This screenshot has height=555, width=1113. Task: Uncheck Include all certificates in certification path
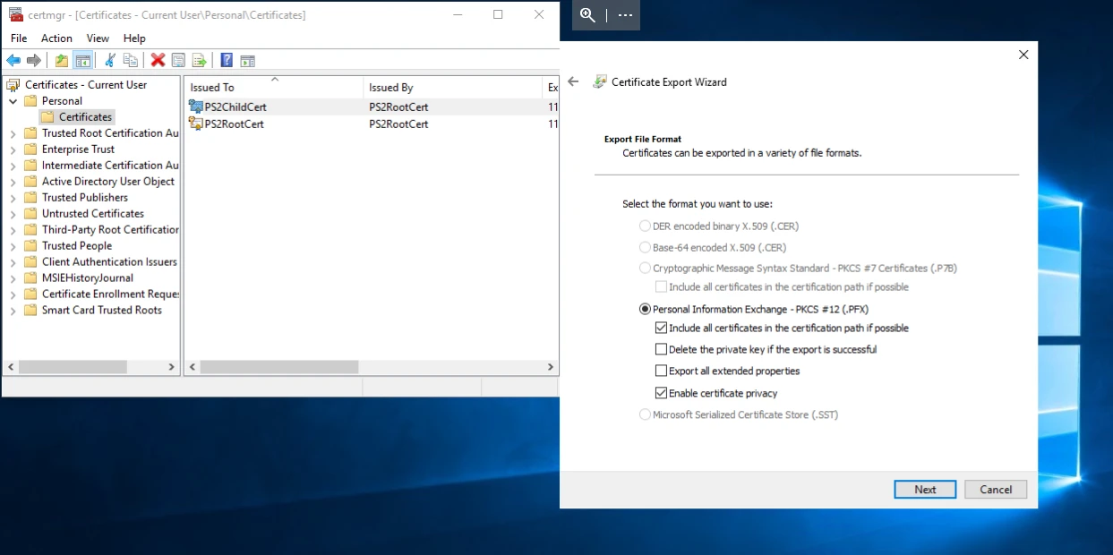coord(661,328)
